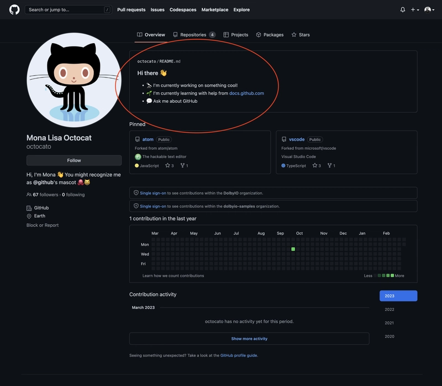Select year 2022 contribution filter
Screen dimensions: 442x386
click(390, 309)
